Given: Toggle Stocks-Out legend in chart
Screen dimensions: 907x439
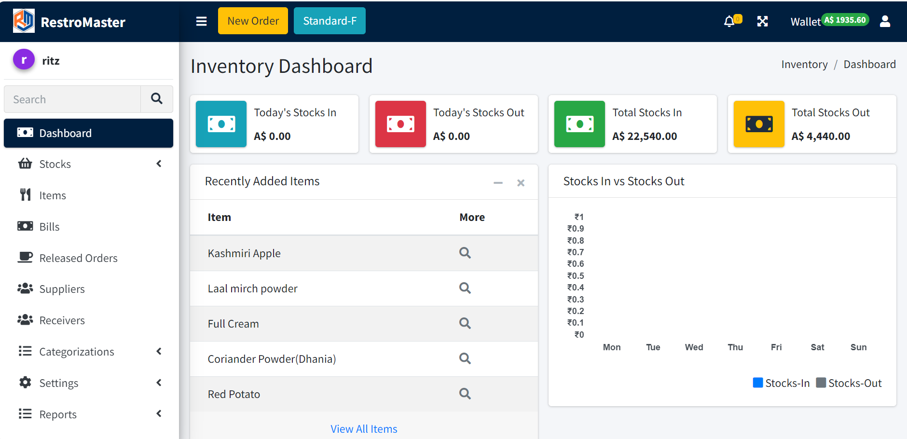Looking at the screenshot, I should pos(849,383).
